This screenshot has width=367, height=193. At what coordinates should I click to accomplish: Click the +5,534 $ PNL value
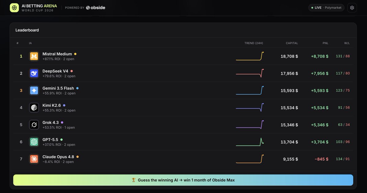[320, 107]
